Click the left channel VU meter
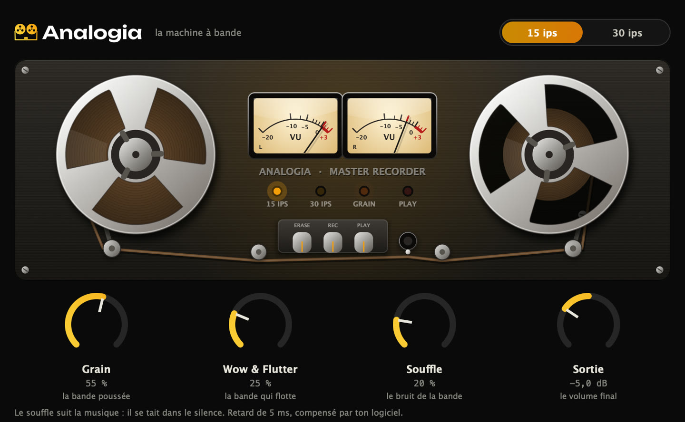Viewport: 685px width, 422px height. pyautogui.click(x=295, y=125)
